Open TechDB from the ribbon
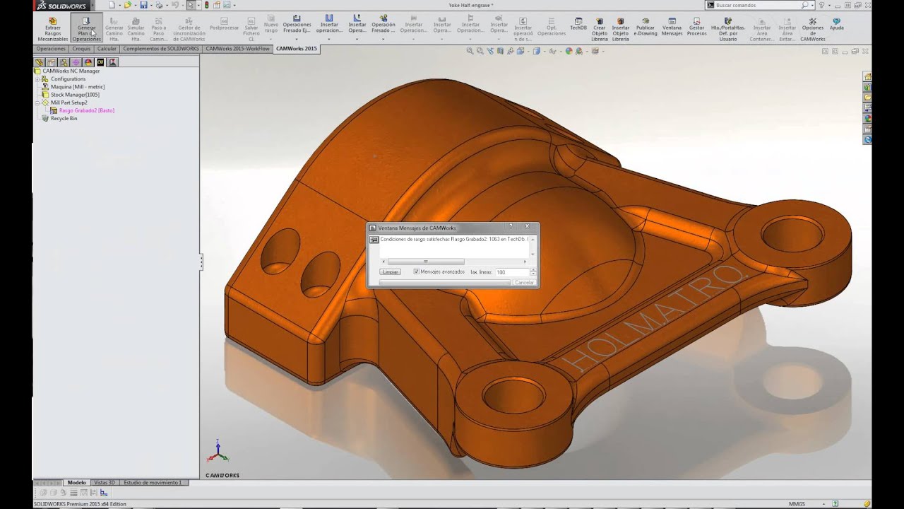904x509 pixels. pyautogui.click(x=578, y=25)
